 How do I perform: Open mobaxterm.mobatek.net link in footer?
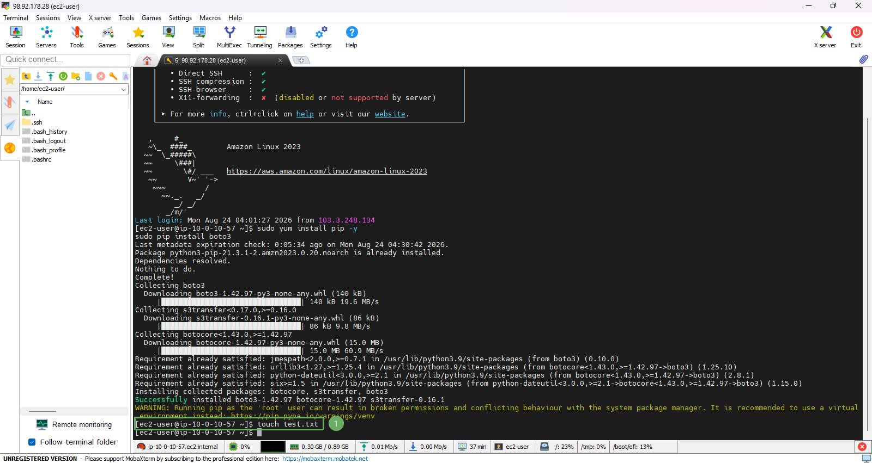tap(325, 459)
